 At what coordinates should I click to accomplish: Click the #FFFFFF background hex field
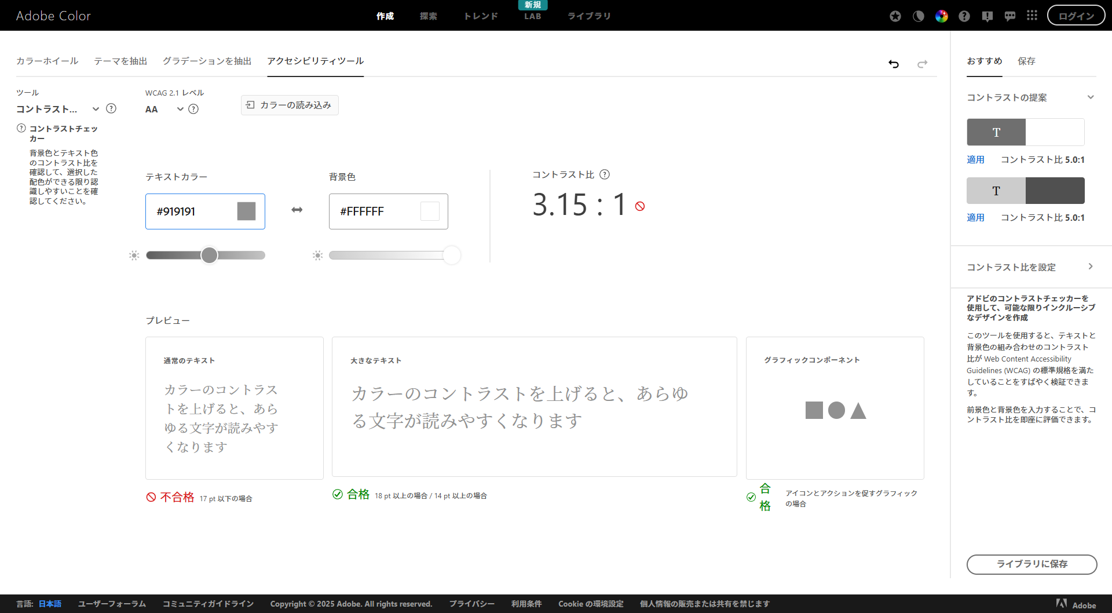(376, 211)
